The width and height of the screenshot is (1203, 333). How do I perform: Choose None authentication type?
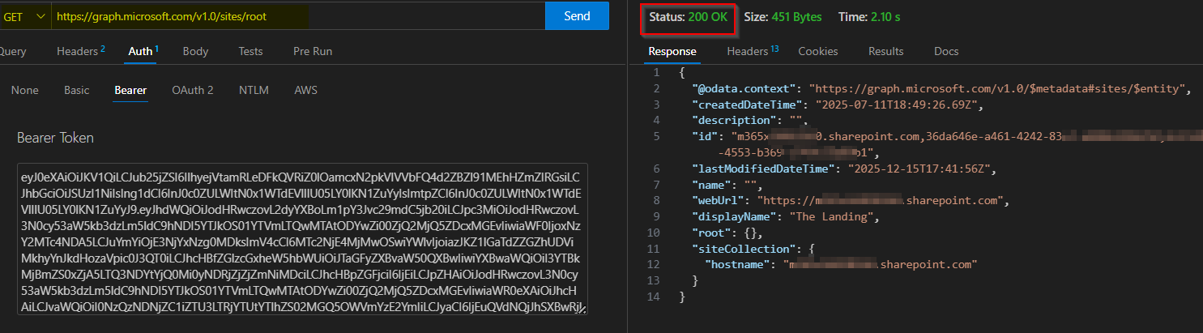click(24, 90)
